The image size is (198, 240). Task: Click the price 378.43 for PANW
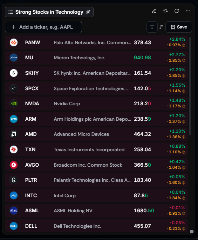(142, 42)
